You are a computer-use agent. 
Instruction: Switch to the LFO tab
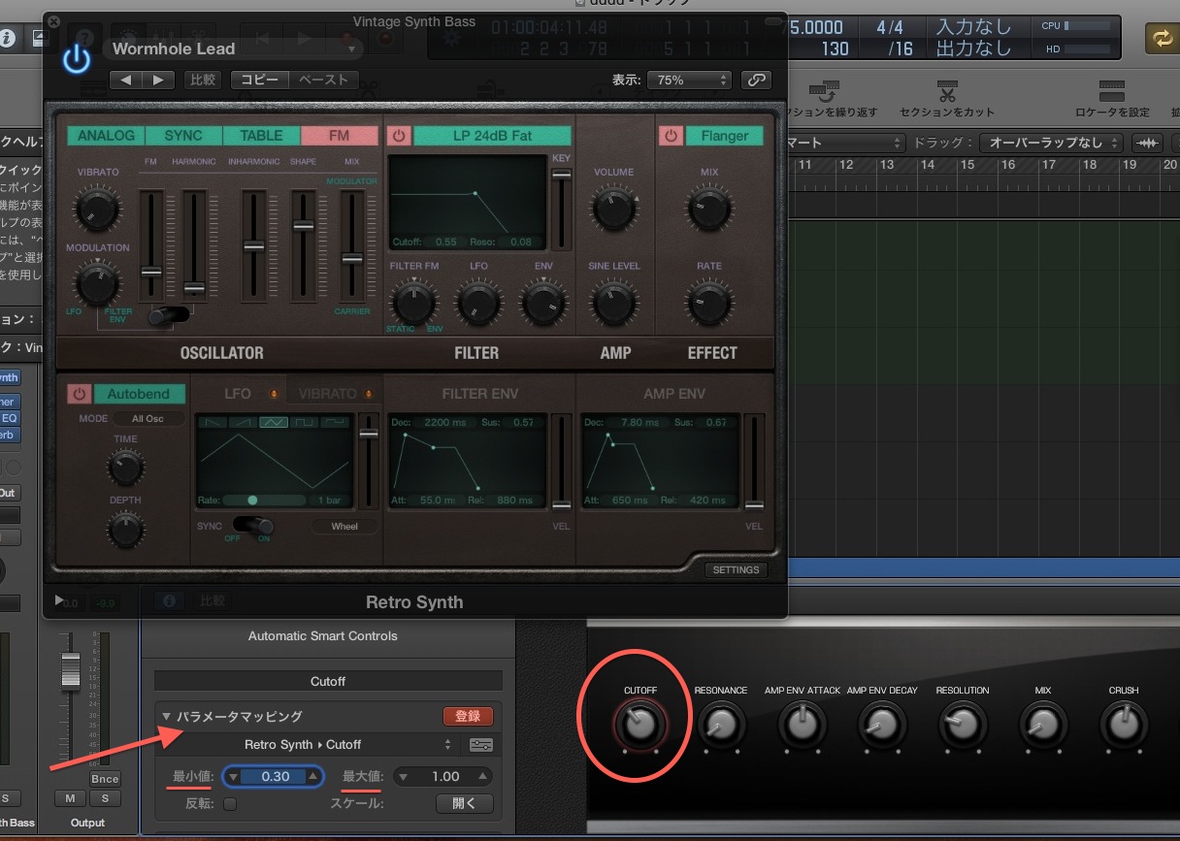238,394
